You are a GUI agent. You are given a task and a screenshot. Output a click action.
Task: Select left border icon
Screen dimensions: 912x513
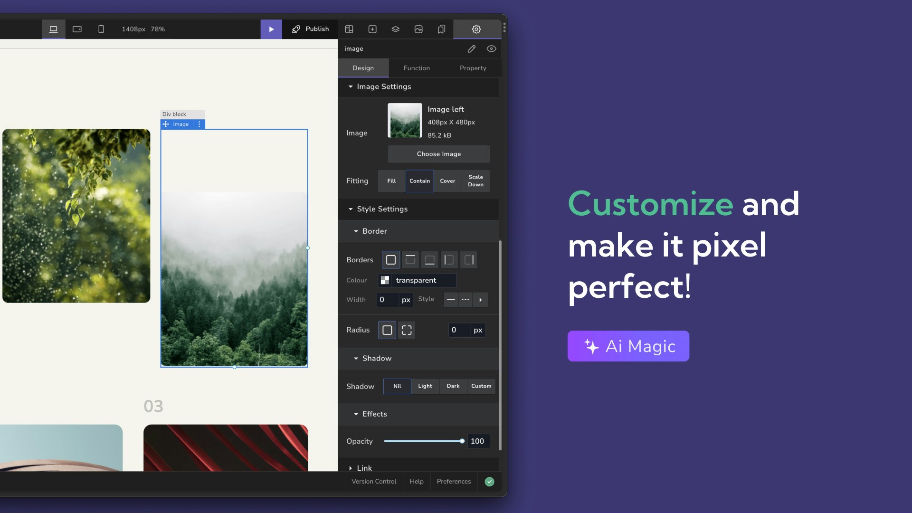(449, 260)
